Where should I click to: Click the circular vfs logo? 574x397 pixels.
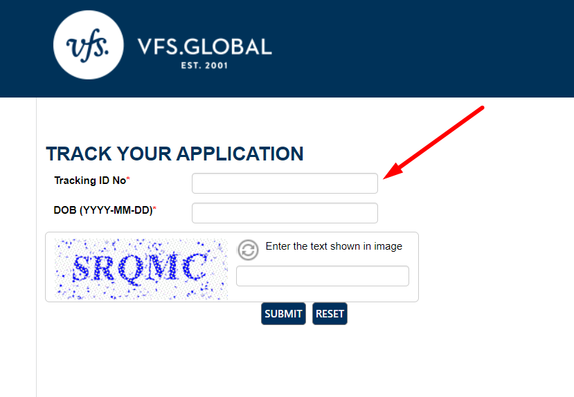tap(88, 45)
